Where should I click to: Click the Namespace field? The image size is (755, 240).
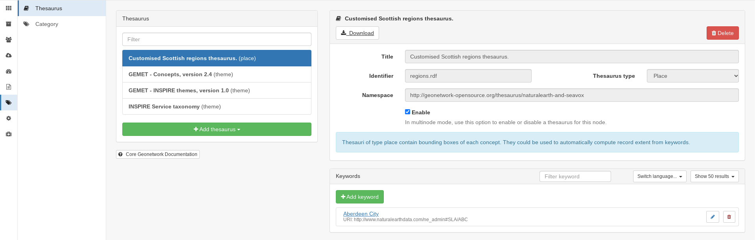(572, 95)
